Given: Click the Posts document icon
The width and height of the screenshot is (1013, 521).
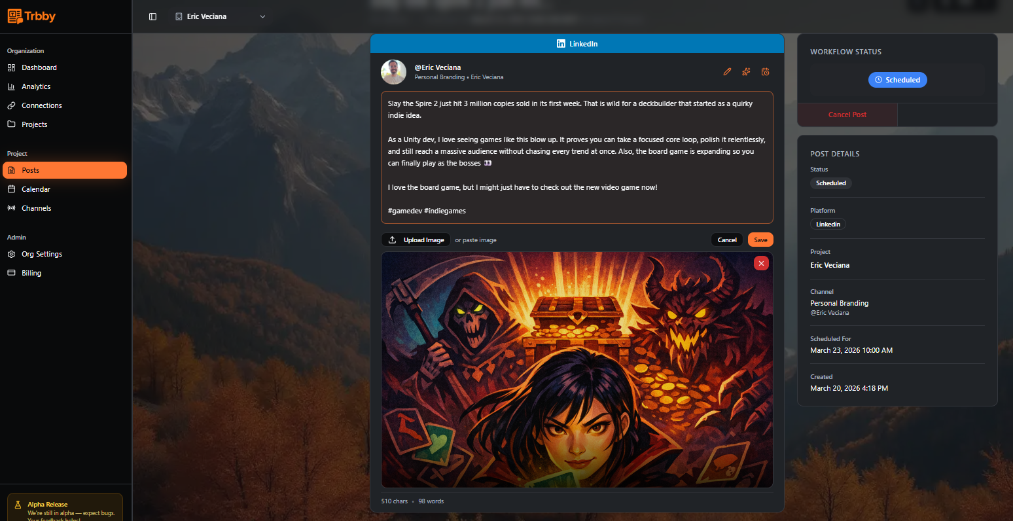Looking at the screenshot, I should click(11, 170).
